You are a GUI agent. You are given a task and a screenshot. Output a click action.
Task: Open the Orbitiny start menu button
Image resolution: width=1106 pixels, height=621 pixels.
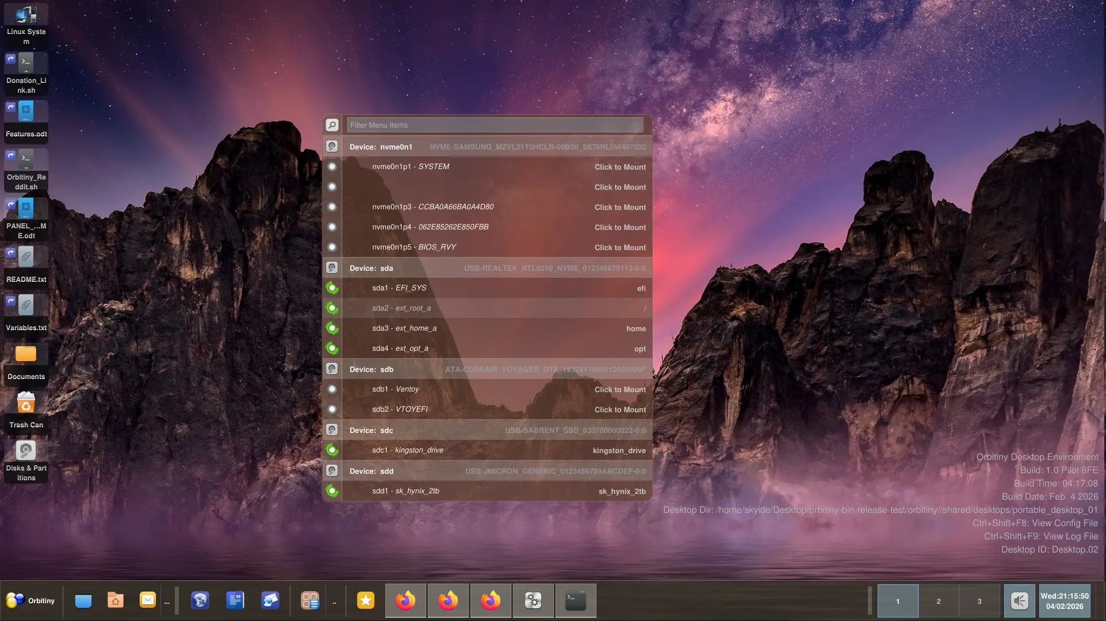31,600
